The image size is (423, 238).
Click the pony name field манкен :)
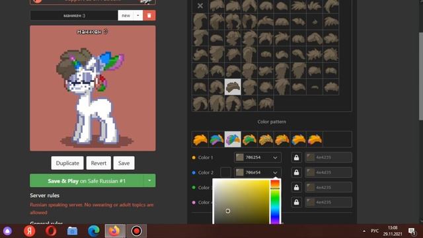pos(74,15)
